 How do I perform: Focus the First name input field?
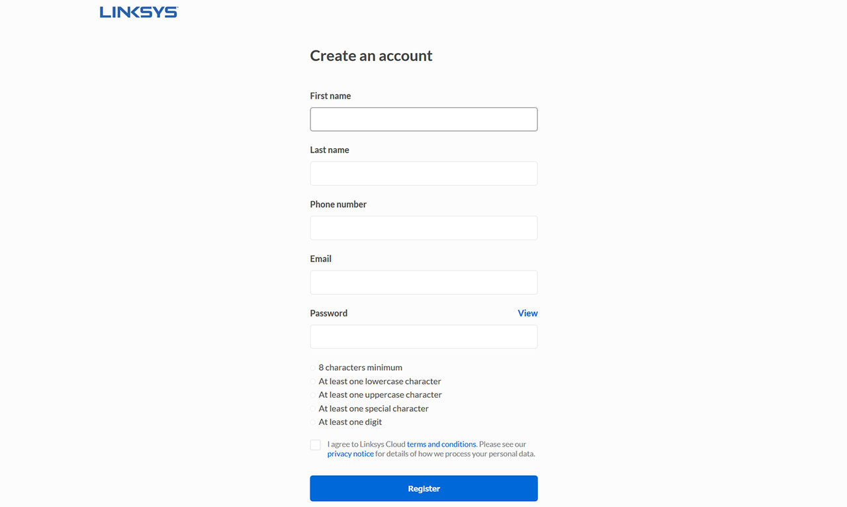423,119
